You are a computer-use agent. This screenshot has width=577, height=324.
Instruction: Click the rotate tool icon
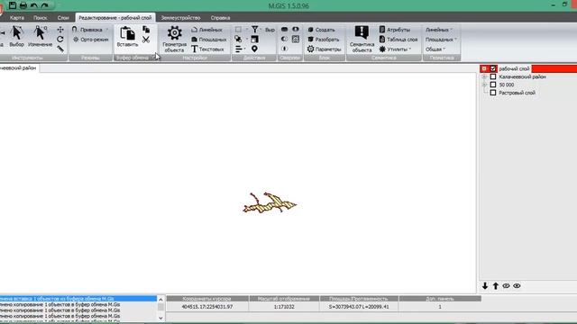pyautogui.click(x=60, y=39)
